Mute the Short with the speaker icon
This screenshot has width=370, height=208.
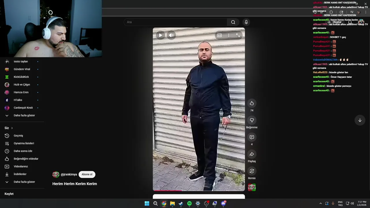pos(171,35)
